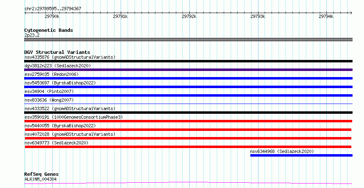
Task: Click the gray 2p23.2 cytogenetic band bar
Action: pyautogui.click(x=188, y=40)
